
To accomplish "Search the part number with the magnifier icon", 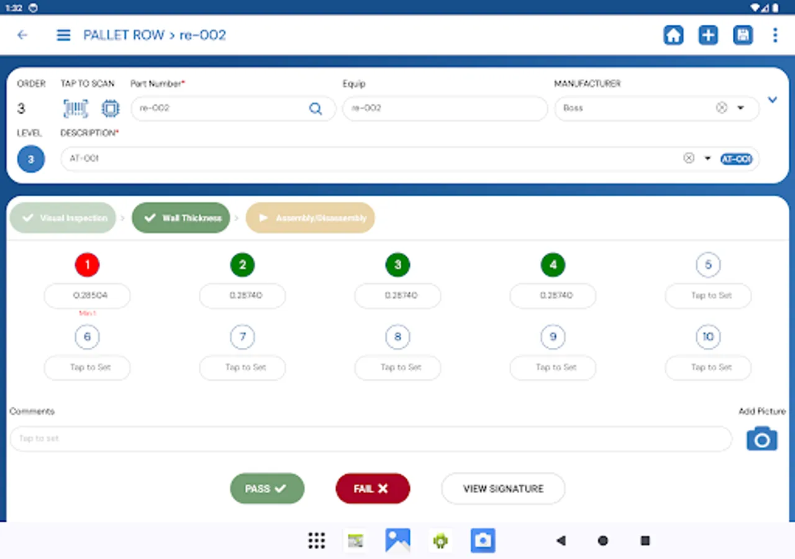I will coord(316,108).
